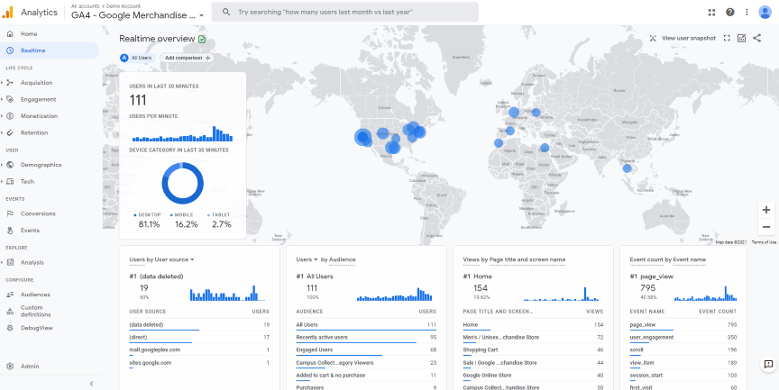Open DebugView in sidebar
Viewport: 779px width, 390px height.
[x=36, y=328]
